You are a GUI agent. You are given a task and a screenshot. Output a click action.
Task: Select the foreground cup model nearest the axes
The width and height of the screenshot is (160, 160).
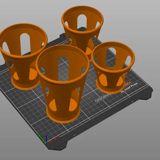pyautogui.click(x=62, y=84)
